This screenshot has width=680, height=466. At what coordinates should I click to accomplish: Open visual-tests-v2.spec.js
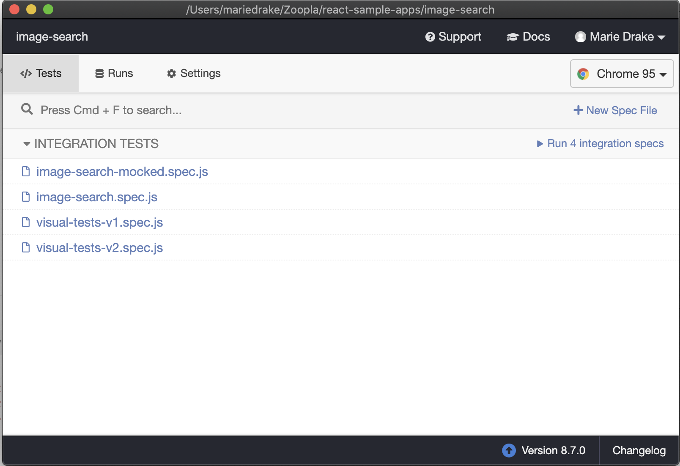[99, 248]
